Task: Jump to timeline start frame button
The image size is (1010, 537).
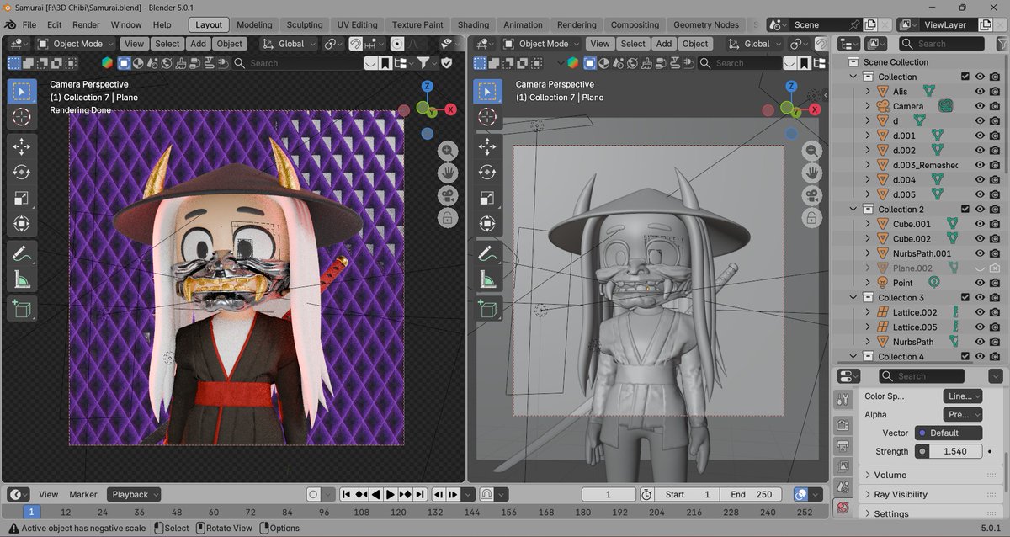Action: 346,494
